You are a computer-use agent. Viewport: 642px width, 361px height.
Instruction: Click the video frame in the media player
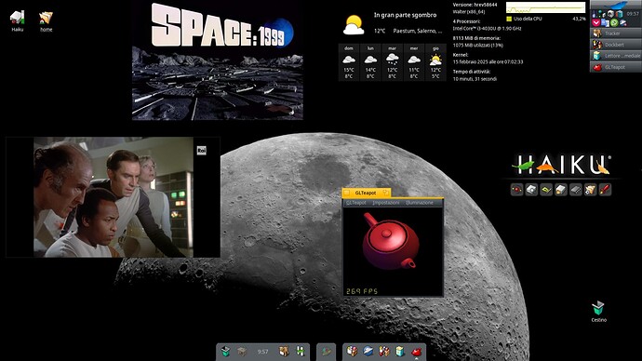point(113,197)
